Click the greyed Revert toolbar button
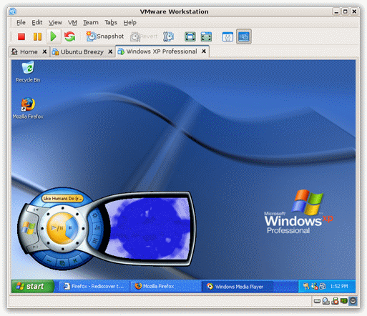367x316 pixels. [144, 36]
